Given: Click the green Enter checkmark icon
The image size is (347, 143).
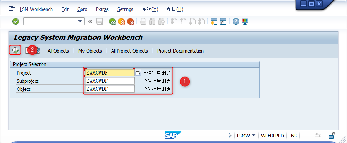Looking at the screenshot, I should pos(16,21).
